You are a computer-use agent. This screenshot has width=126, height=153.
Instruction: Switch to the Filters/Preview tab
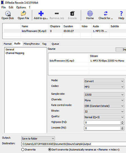[32, 44]
